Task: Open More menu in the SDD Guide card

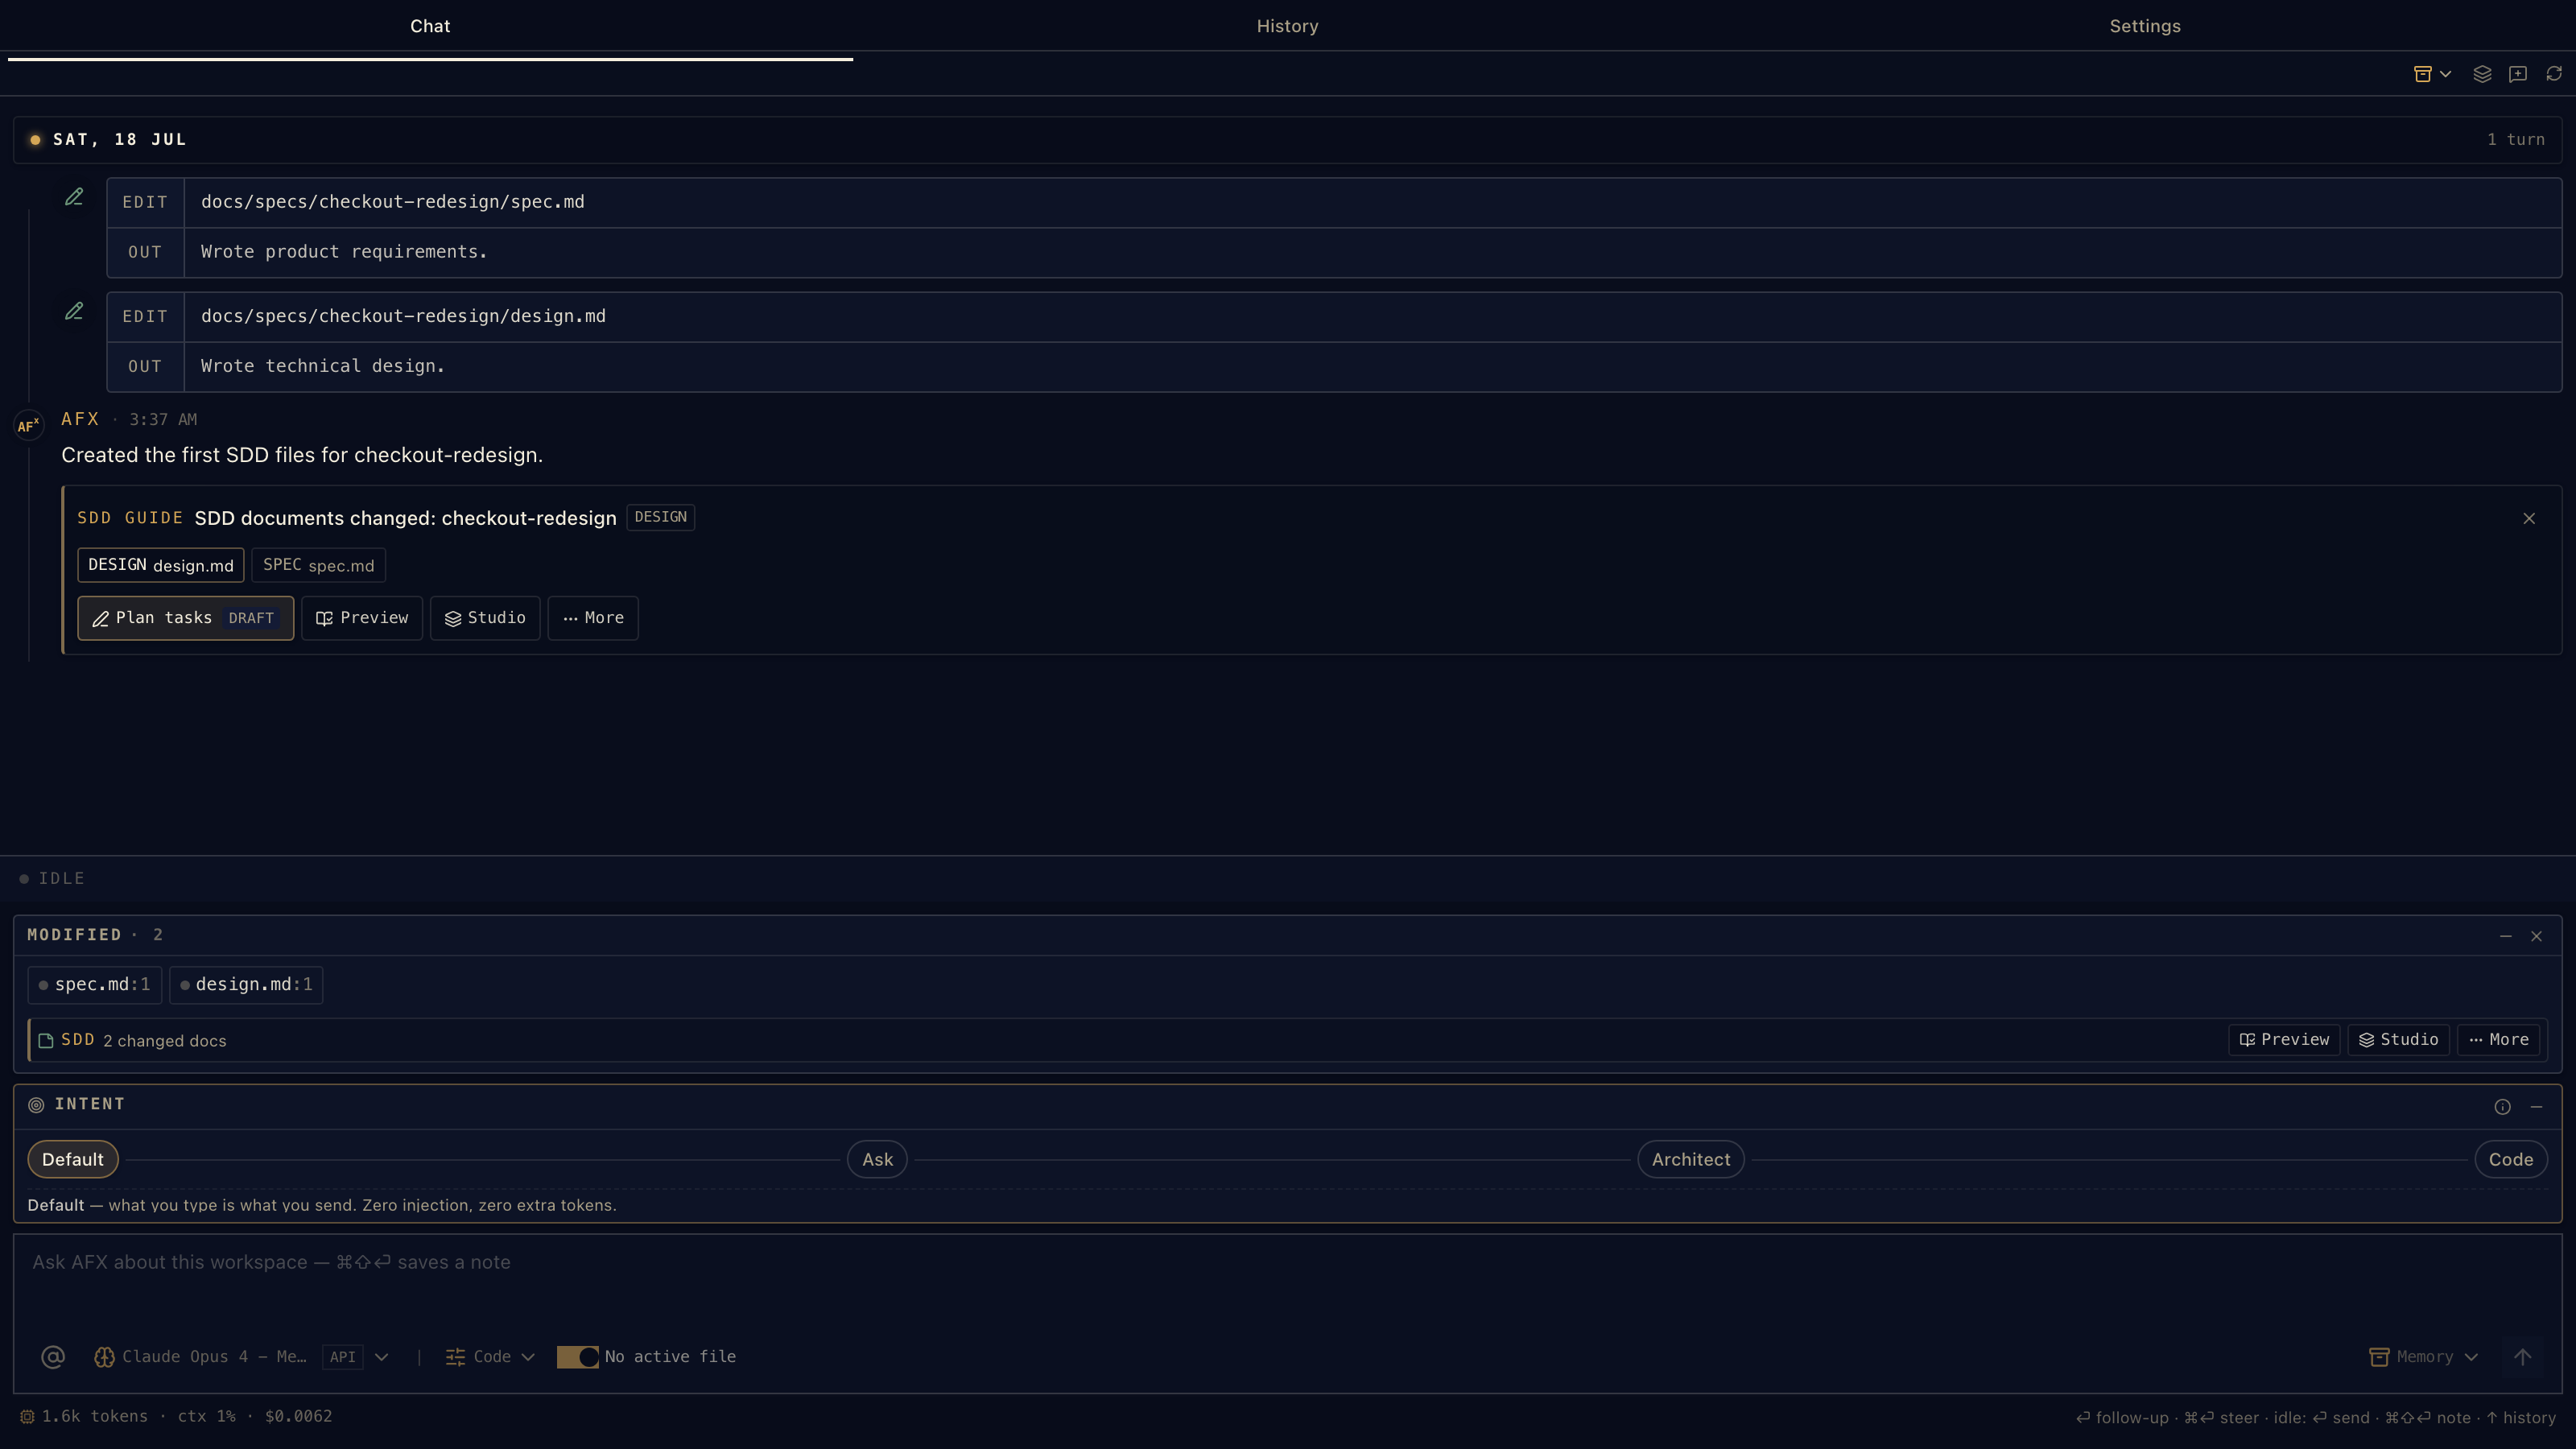Action: (x=593, y=618)
